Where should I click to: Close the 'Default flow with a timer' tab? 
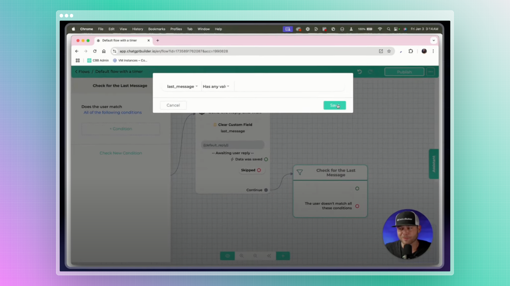[149, 41]
